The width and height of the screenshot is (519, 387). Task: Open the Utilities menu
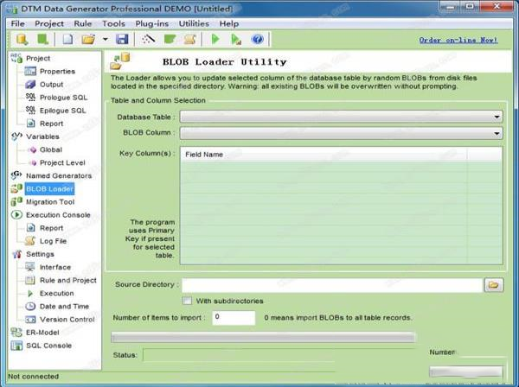pos(194,24)
